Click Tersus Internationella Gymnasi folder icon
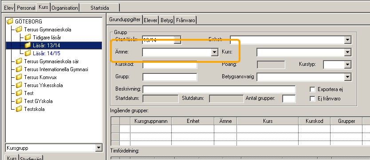 pyautogui.click(x=19, y=69)
